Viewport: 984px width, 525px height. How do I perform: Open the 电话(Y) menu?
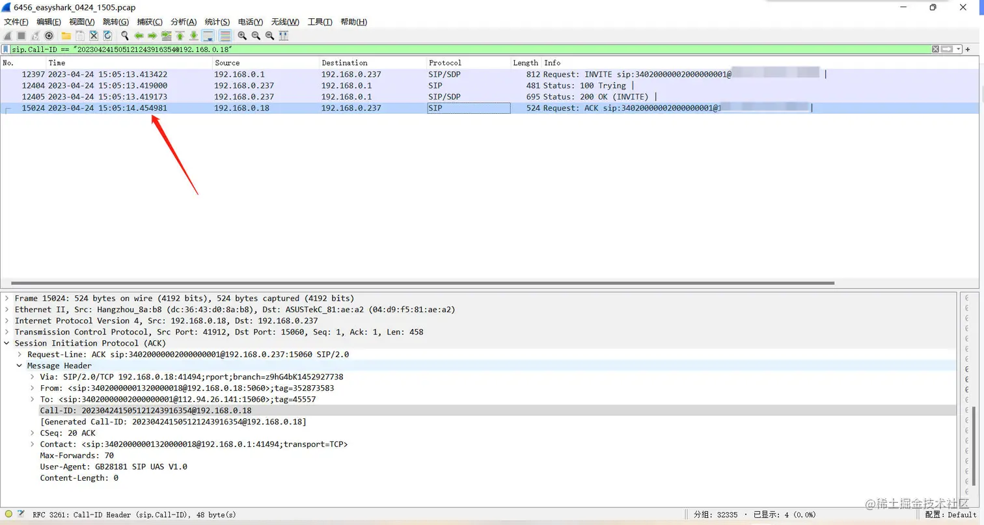point(251,22)
